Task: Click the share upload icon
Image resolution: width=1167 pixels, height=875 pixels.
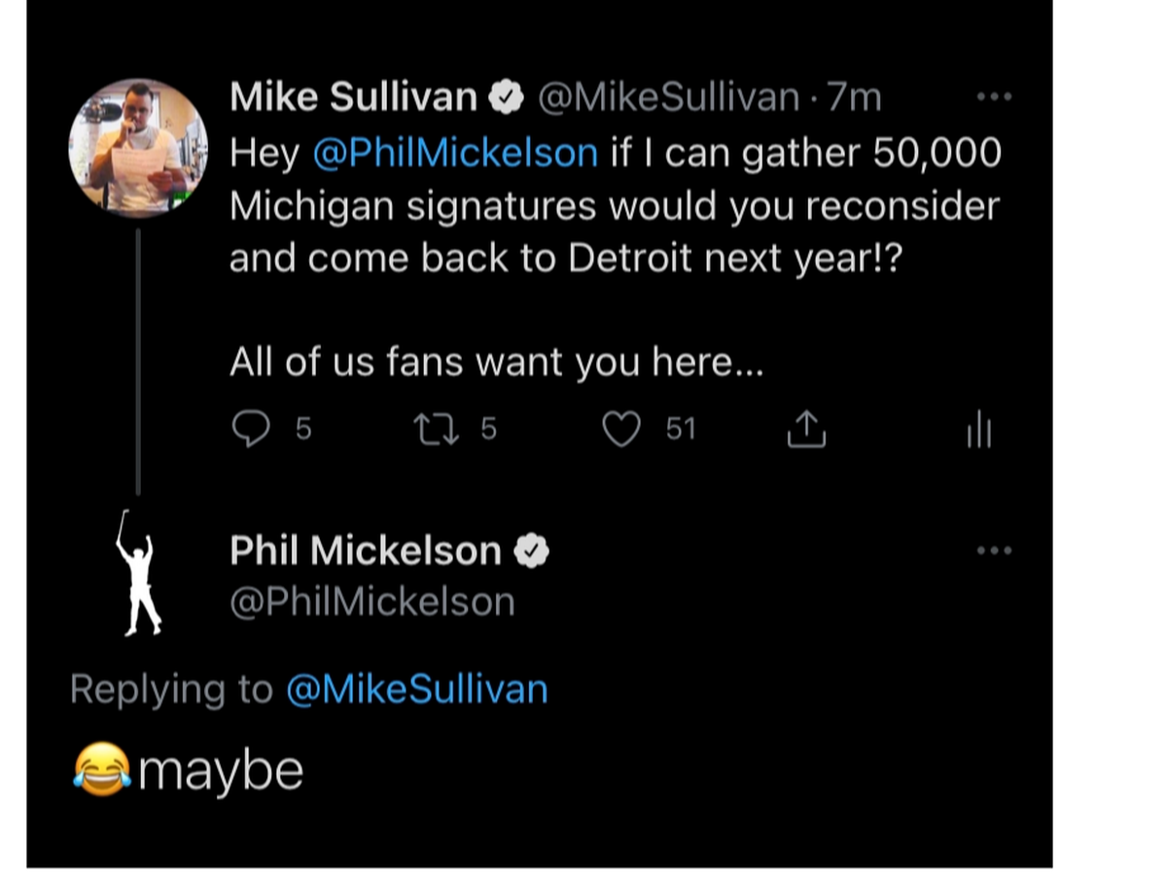Action: [x=805, y=429]
